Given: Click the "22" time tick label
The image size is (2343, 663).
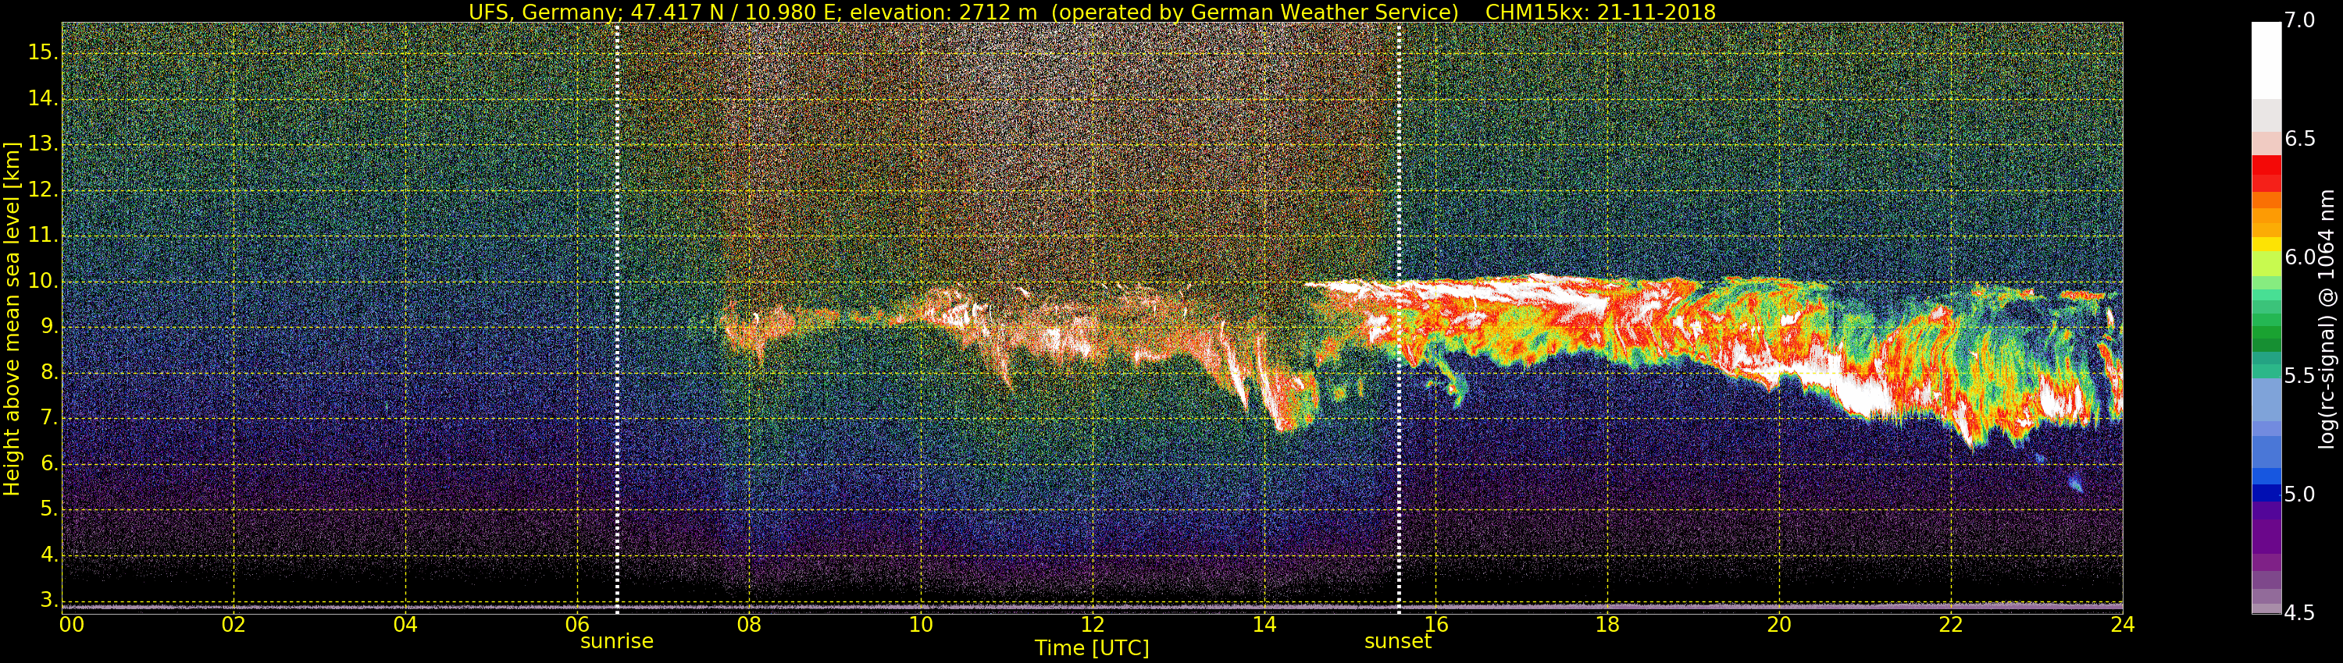Looking at the screenshot, I should [x=1951, y=625].
